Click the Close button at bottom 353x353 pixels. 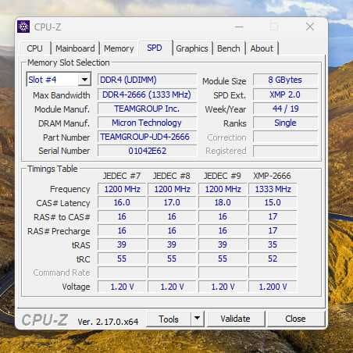(x=295, y=319)
